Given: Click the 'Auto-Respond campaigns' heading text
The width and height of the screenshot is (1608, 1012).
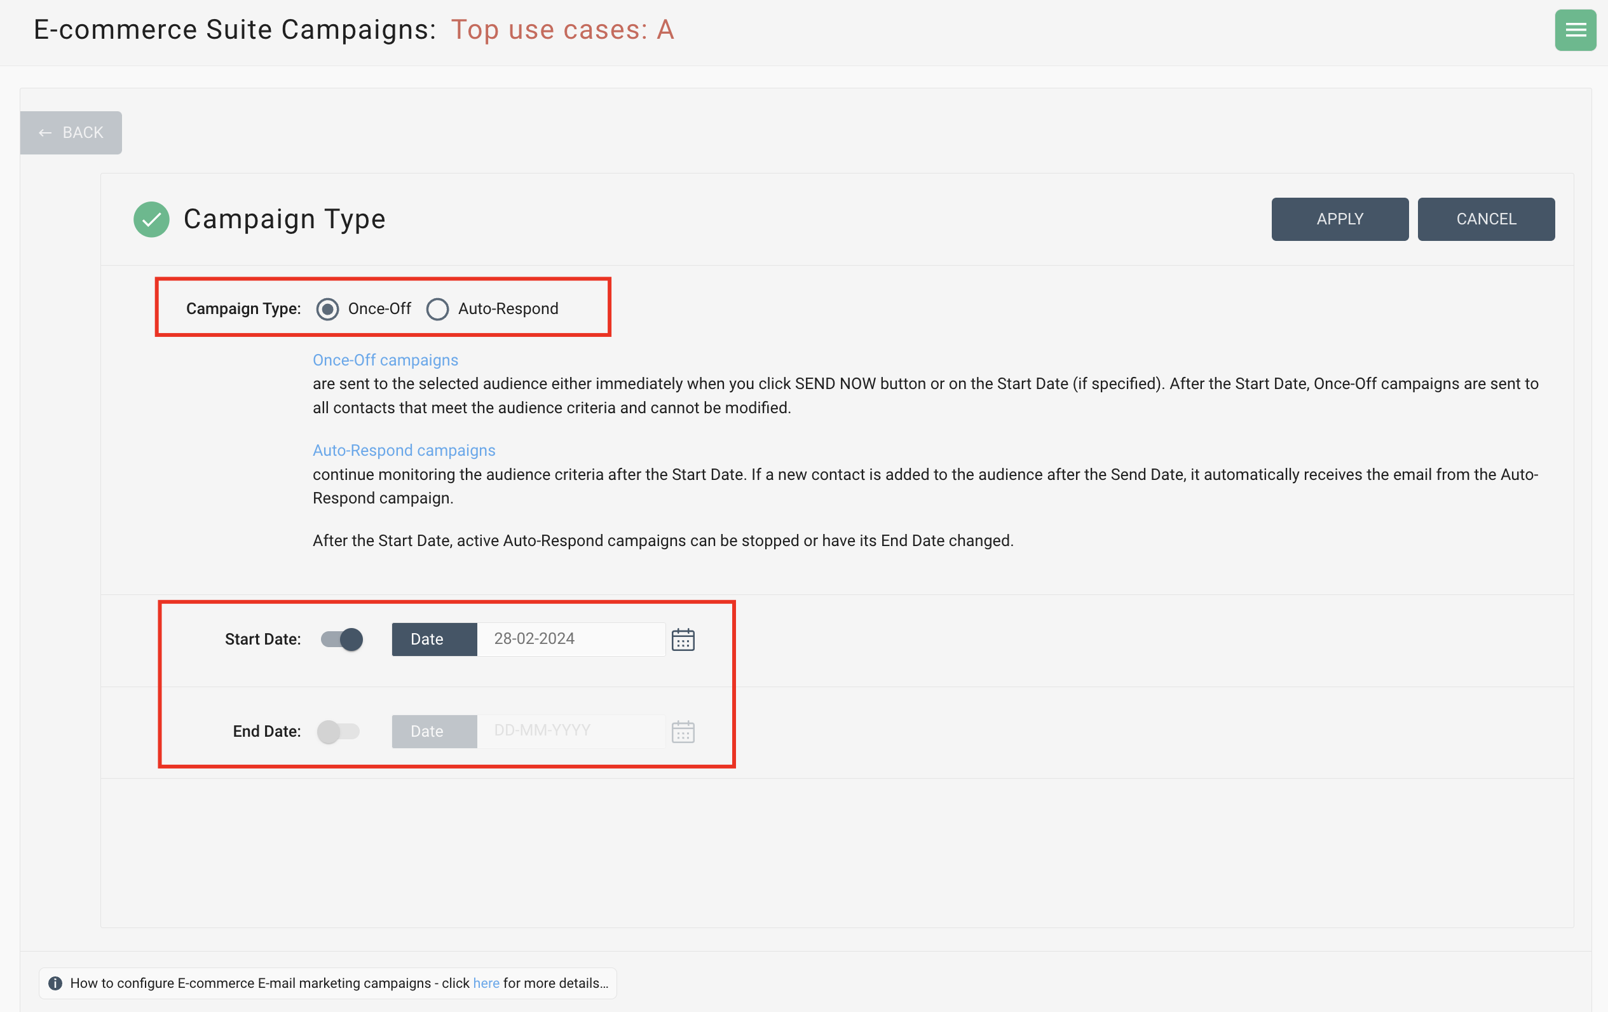Looking at the screenshot, I should pyautogui.click(x=404, y=450).
